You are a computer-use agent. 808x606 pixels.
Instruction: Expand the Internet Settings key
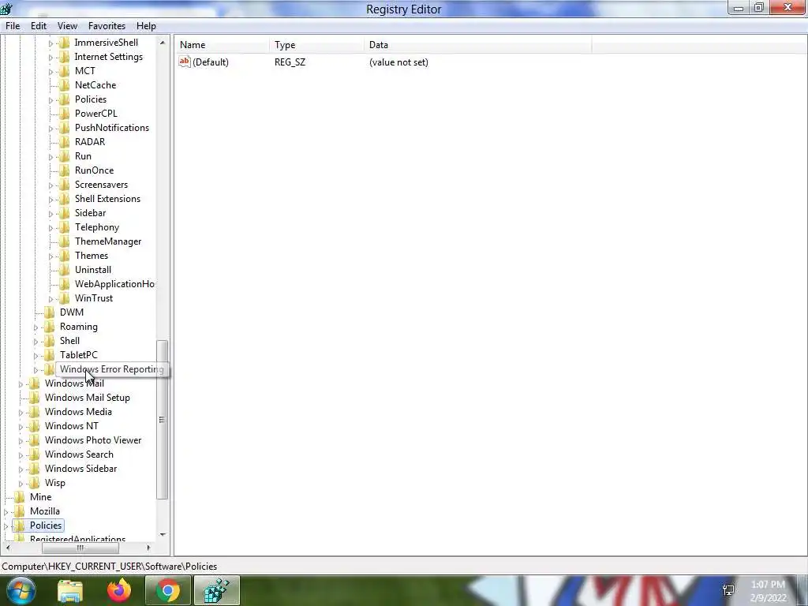(x=50, y=57)
